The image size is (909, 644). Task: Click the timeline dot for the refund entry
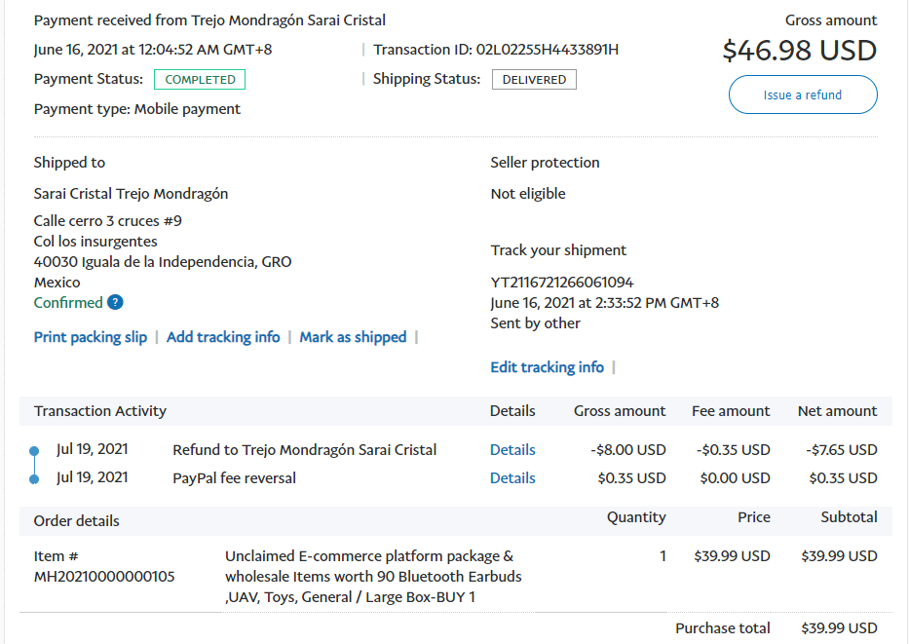(34, 451)
